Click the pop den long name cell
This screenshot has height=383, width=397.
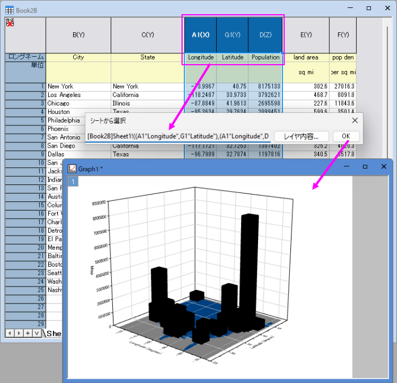coord(343,57)
